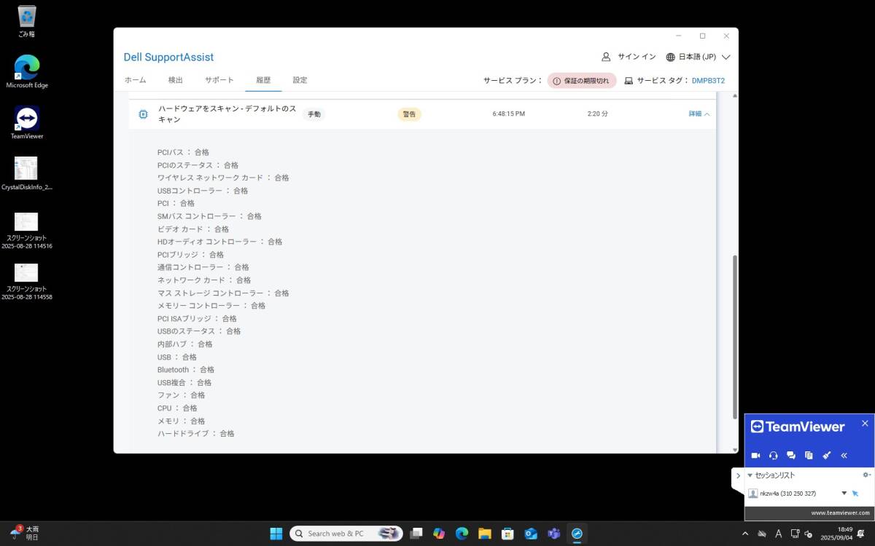Open the 設定 tab
The height and width of the screenshot is (546, 875).
tap(300, 80)
